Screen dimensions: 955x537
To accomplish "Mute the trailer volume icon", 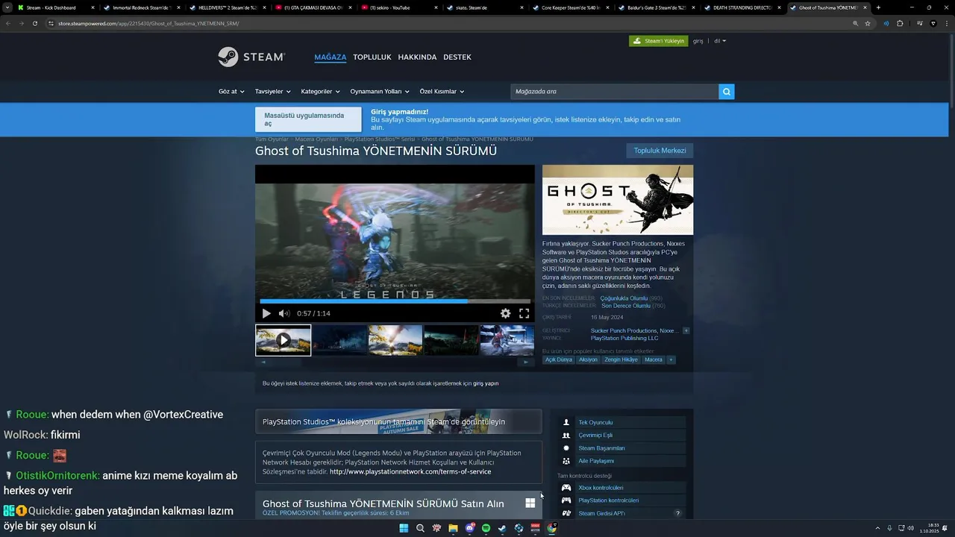I will click(284, 313).
